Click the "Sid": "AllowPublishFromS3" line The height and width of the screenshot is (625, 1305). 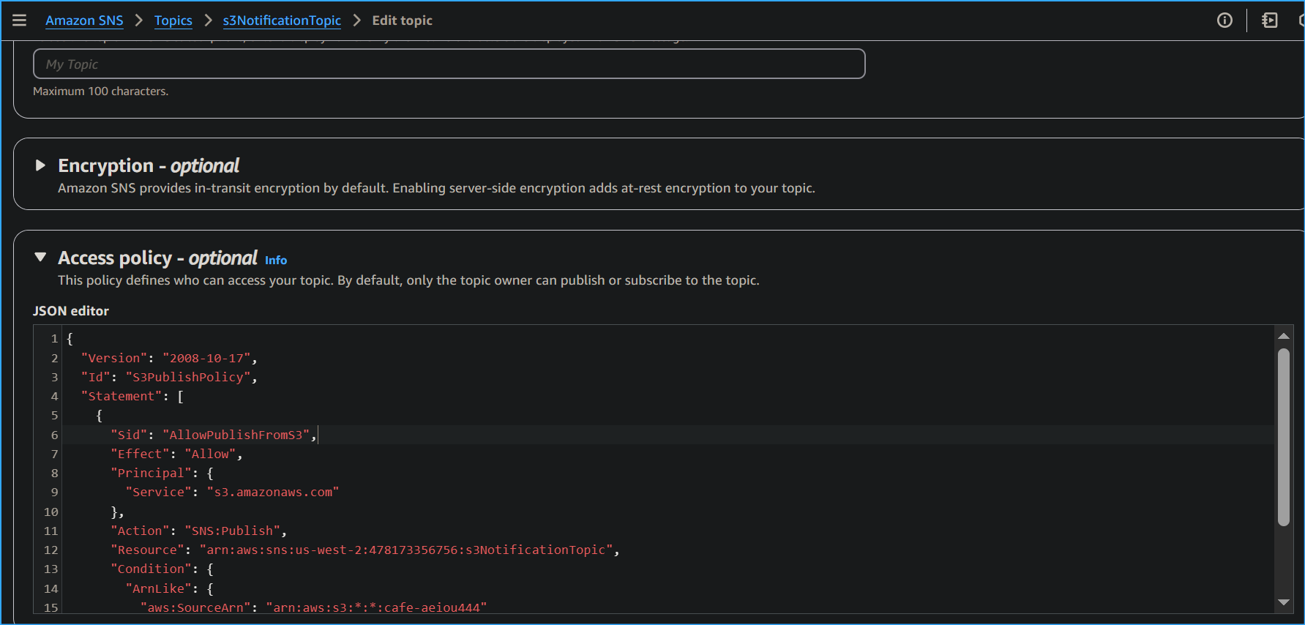[x=214, y=435]
